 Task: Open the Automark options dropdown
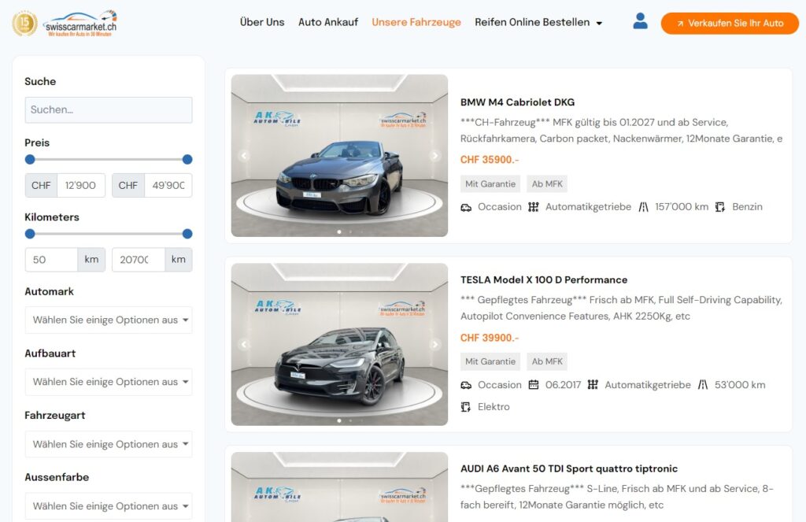(x=108, y=320)
